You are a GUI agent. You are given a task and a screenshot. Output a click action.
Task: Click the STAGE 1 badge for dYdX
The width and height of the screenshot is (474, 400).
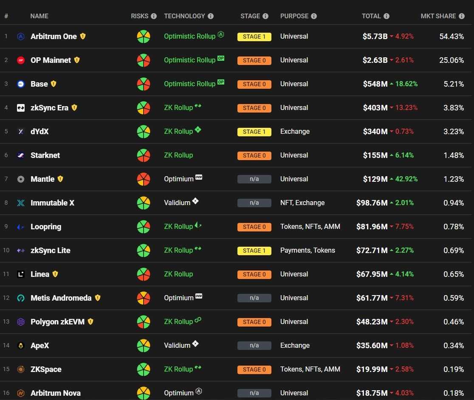(x=254, y=132)
